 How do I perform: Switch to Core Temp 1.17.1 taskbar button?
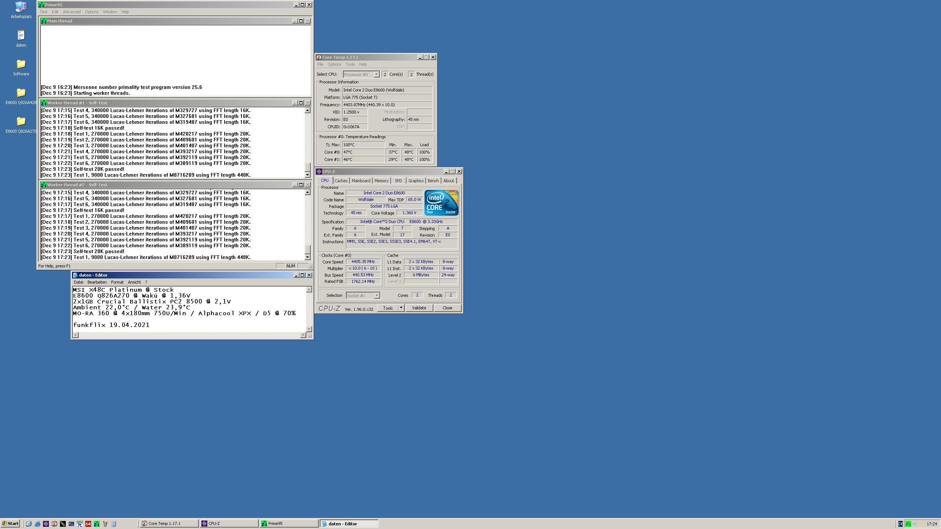[169, 524]
